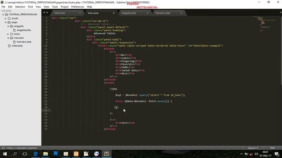The width and height of the screenshot is (282, 158).
Task: Click the anggota.php file icon
Action: pos(14,30)
